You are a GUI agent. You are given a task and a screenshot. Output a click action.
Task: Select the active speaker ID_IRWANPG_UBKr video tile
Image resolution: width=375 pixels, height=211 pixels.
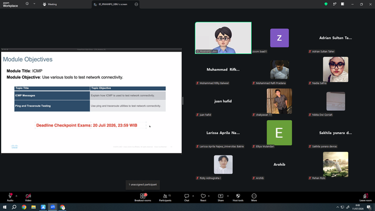click(223, 38)
